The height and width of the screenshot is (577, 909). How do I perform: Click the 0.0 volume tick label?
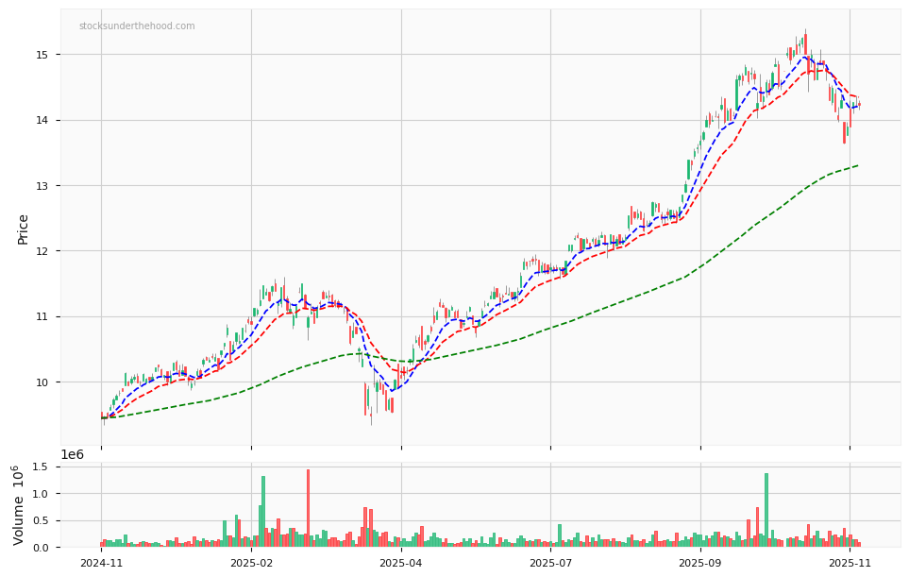[x=42, y=545]
